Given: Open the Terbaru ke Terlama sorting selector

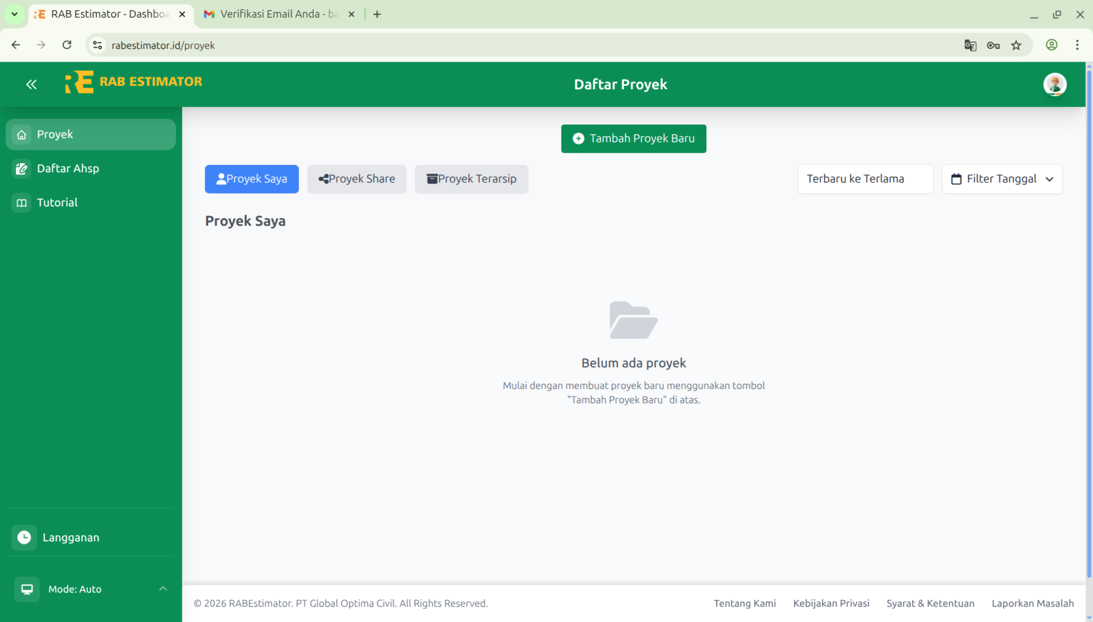Looking at the screenshot, I should 865,178.
